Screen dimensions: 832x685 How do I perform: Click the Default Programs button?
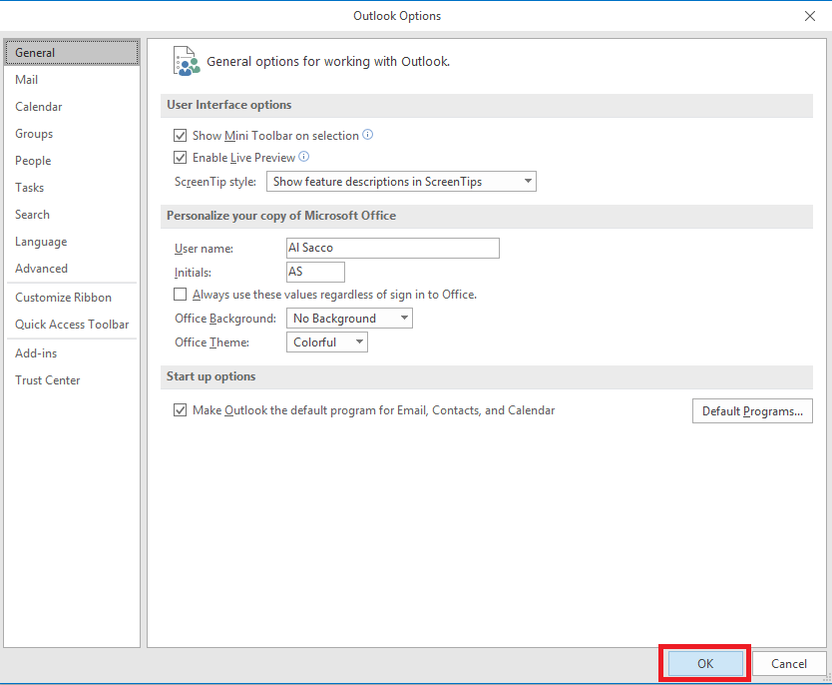(752, 410)
